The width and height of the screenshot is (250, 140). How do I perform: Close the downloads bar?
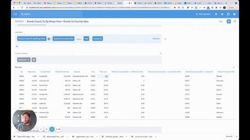tap(236, 136)
